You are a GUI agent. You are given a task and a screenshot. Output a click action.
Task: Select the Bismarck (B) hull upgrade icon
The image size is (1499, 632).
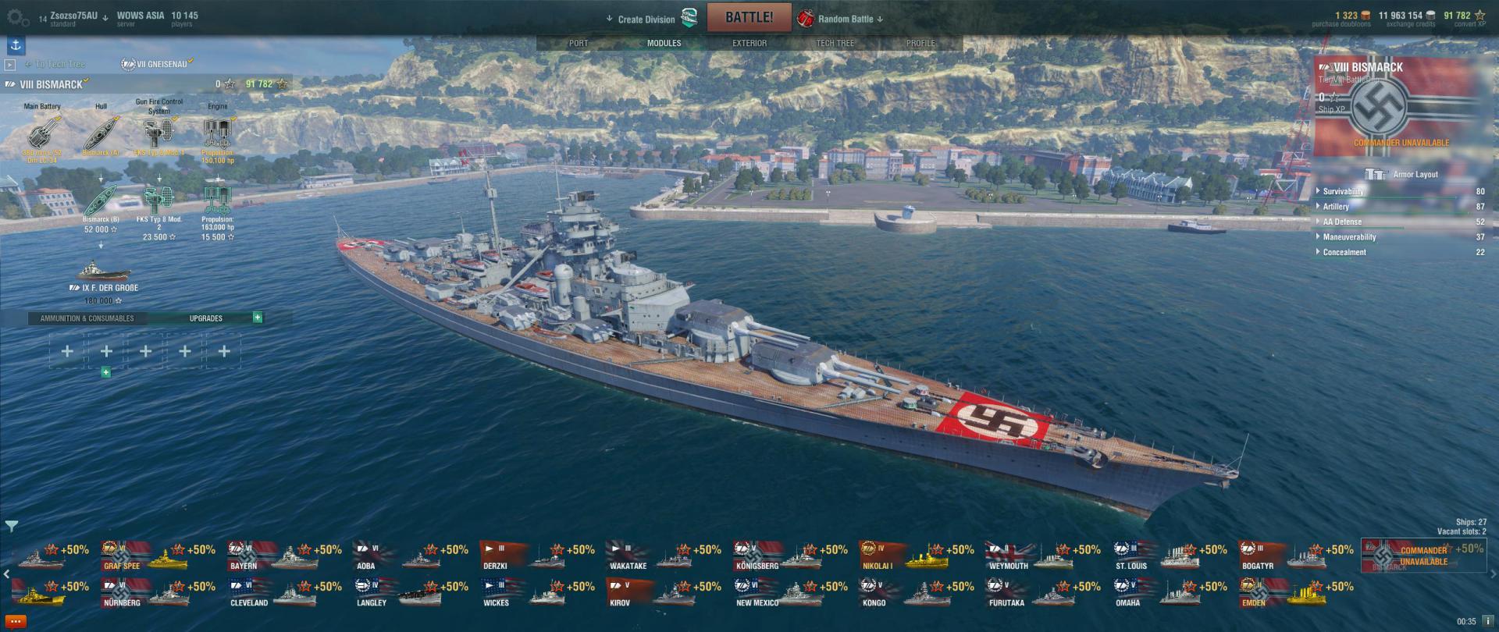pyautogui.click(x=101, y=200)
